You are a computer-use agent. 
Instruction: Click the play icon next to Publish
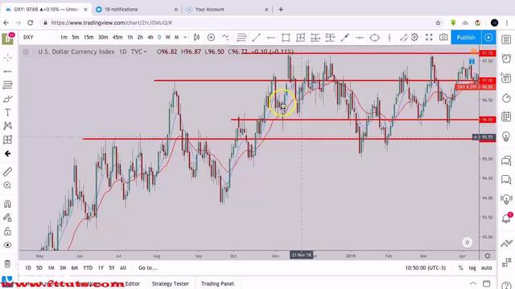coord(488,38)
